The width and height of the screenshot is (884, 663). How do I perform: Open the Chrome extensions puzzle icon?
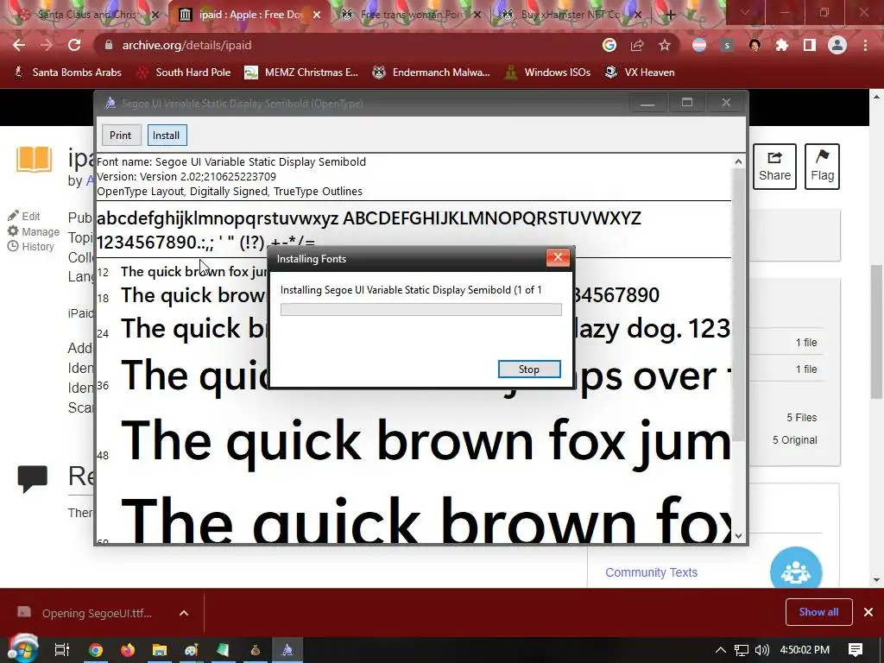(x=782, y=45)
